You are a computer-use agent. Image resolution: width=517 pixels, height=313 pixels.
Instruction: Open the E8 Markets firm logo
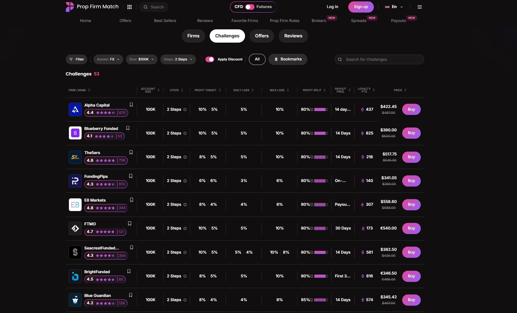pos(75,204)
